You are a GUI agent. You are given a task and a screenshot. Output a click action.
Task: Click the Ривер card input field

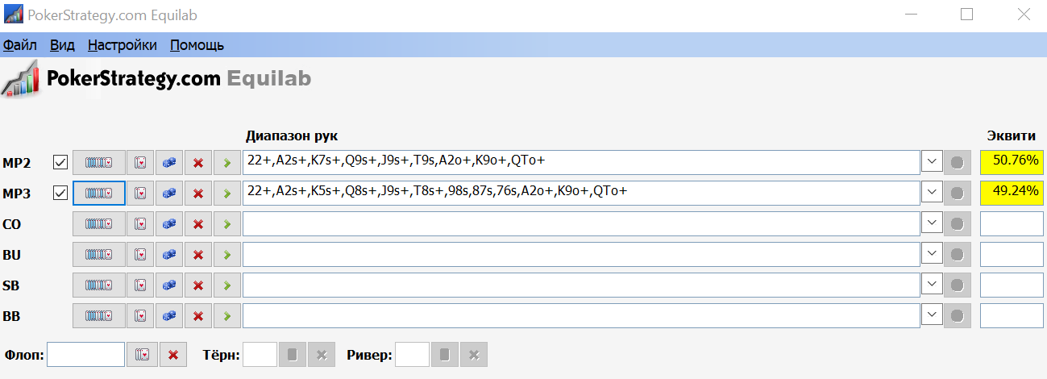[x=413, y=355]
